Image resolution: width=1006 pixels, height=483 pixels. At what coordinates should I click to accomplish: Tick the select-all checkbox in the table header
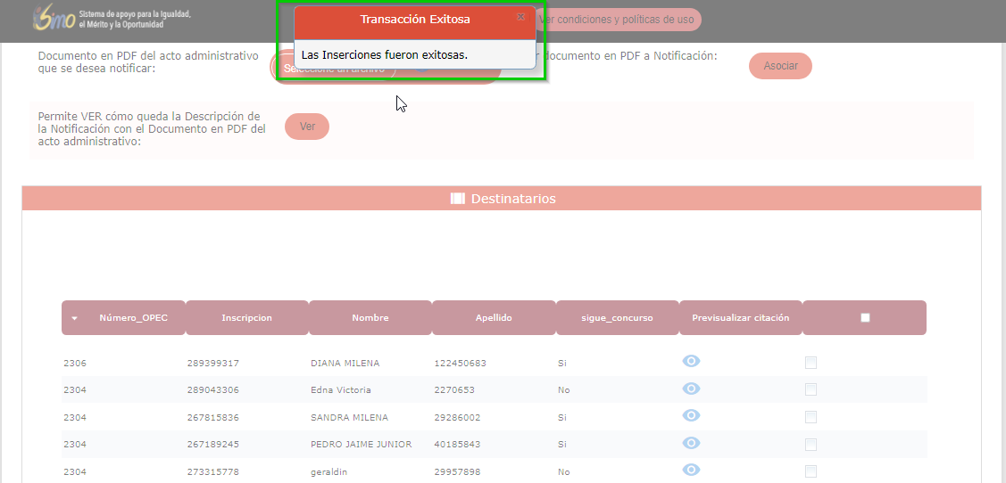864,318
